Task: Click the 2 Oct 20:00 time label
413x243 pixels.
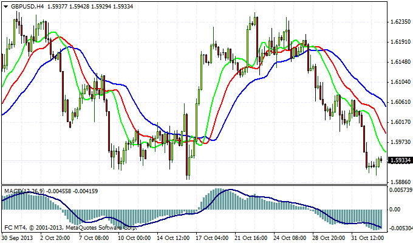Action: coord(55,238)
